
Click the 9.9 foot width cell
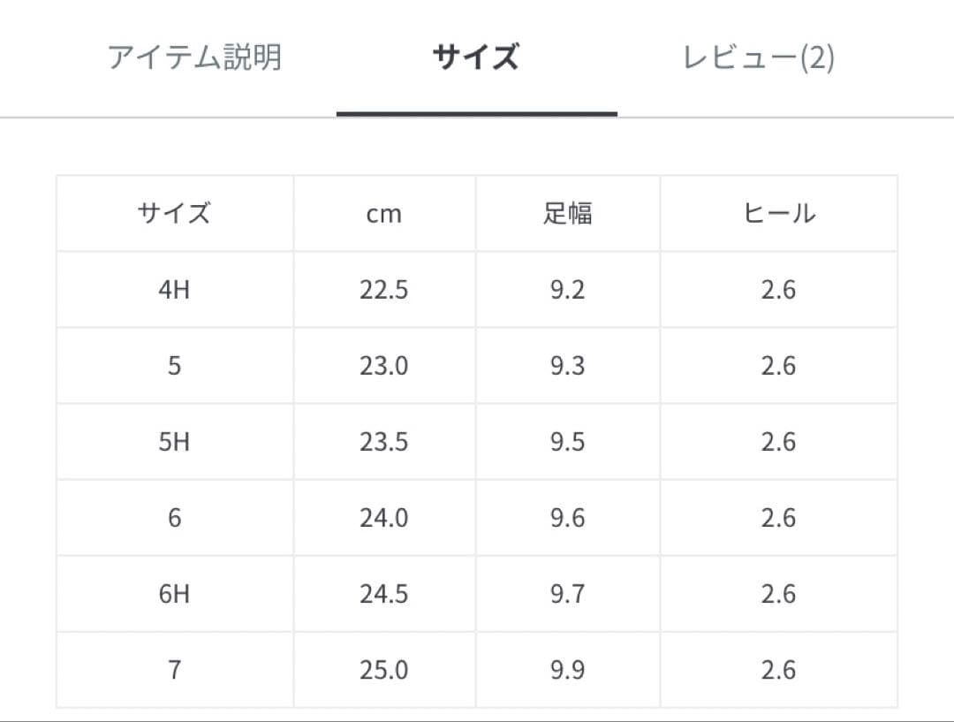(567, 669)
